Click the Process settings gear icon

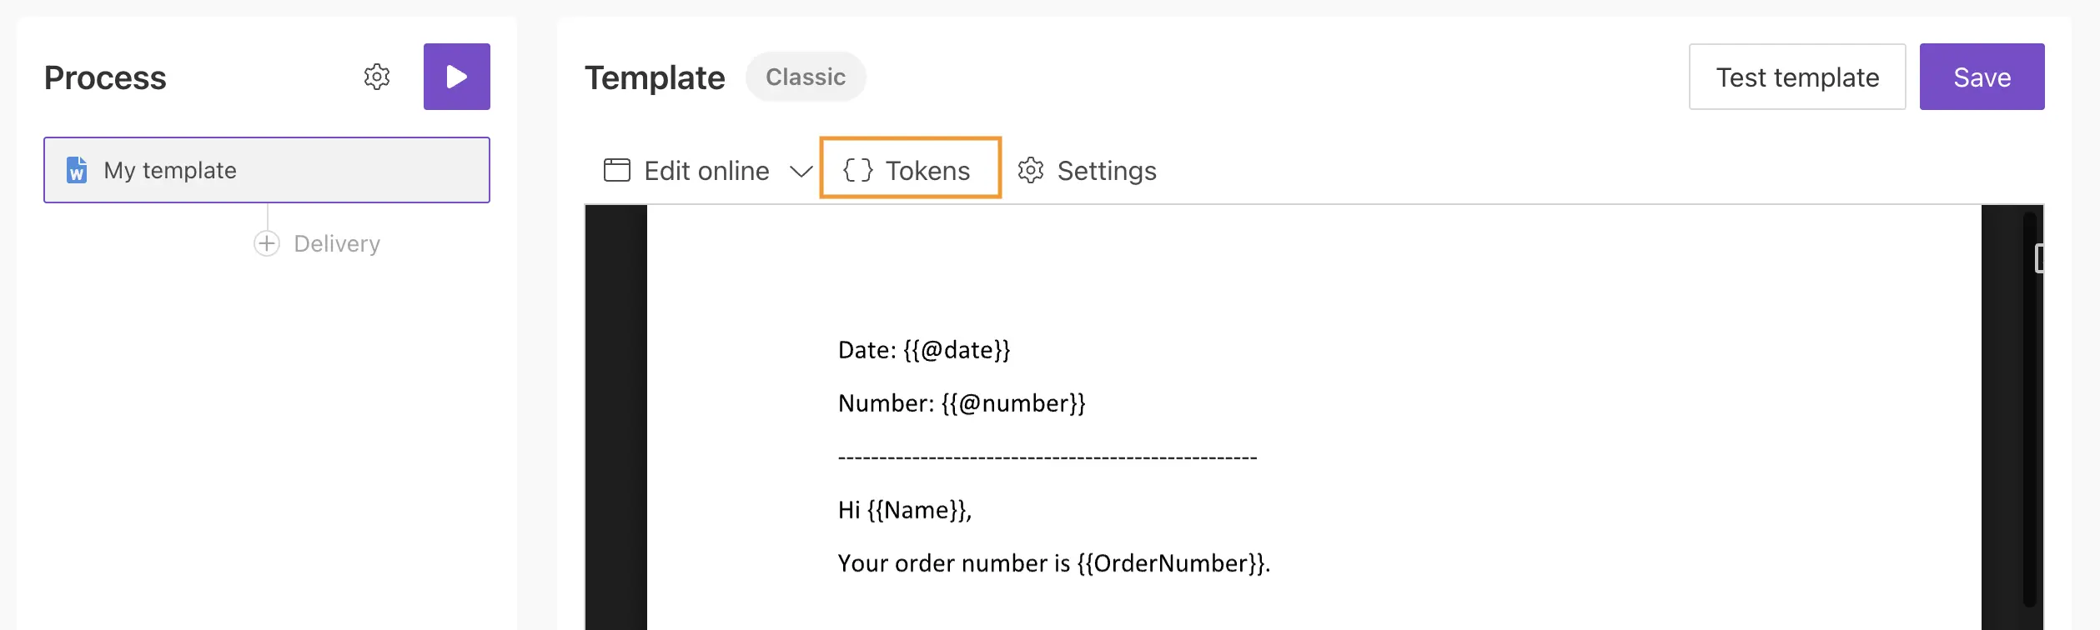pos(377,77)
